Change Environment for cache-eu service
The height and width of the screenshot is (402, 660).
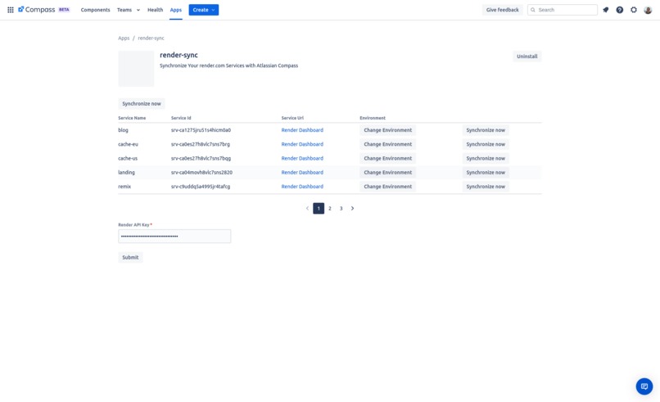[x=387, y=144]
